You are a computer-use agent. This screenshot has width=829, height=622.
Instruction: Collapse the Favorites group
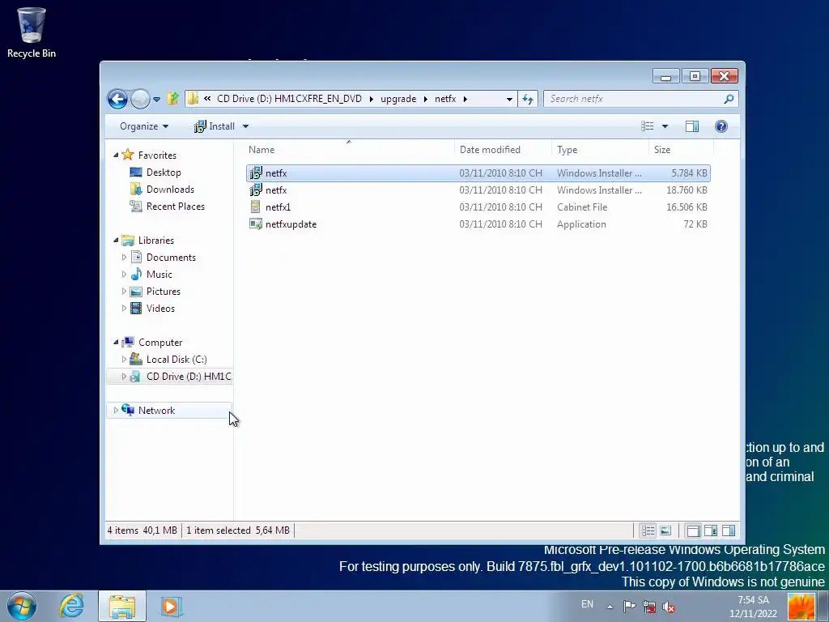coord(116,155)
